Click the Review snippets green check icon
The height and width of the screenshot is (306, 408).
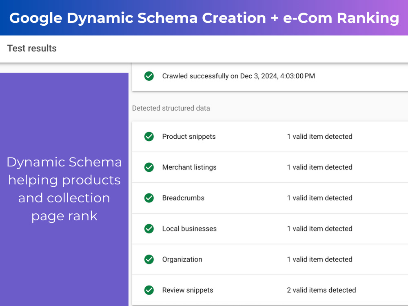(149, 290)
